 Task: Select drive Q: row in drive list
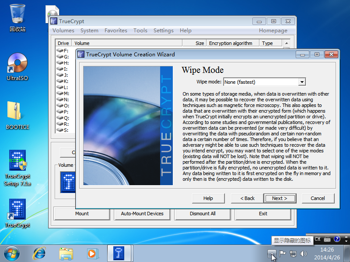tap(63, 118)
